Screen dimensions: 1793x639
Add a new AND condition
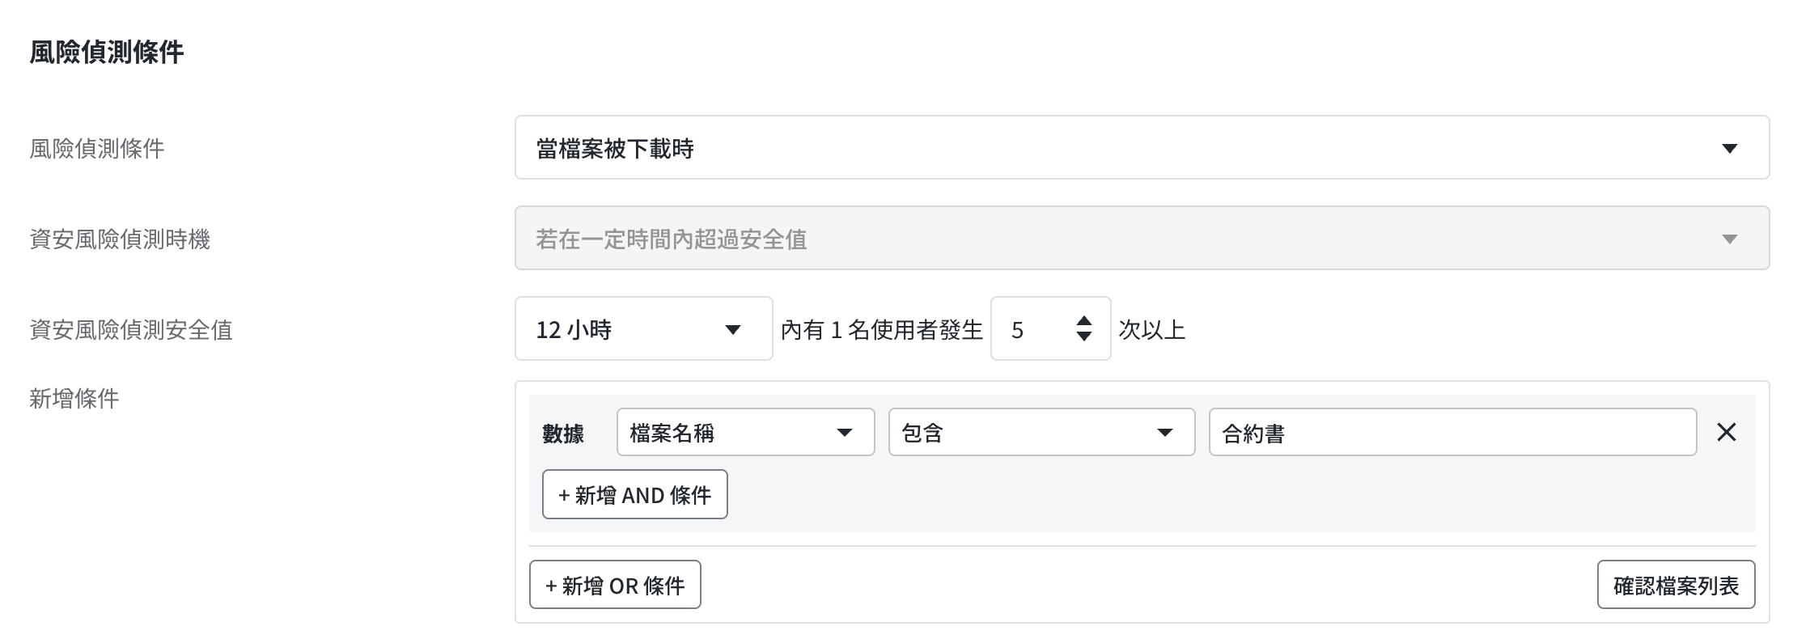coord(634,495)
